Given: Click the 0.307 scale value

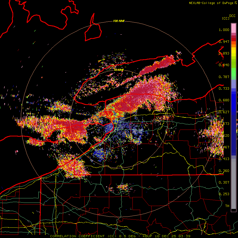Looking at the screenshot, I should [224, 182].
